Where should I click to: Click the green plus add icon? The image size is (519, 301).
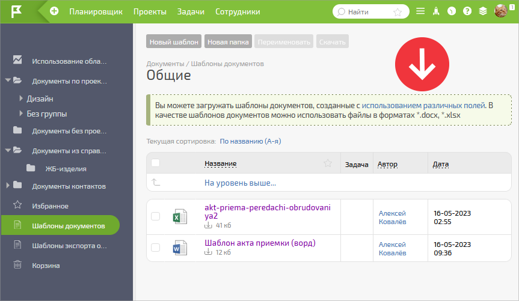click(54, 11)
